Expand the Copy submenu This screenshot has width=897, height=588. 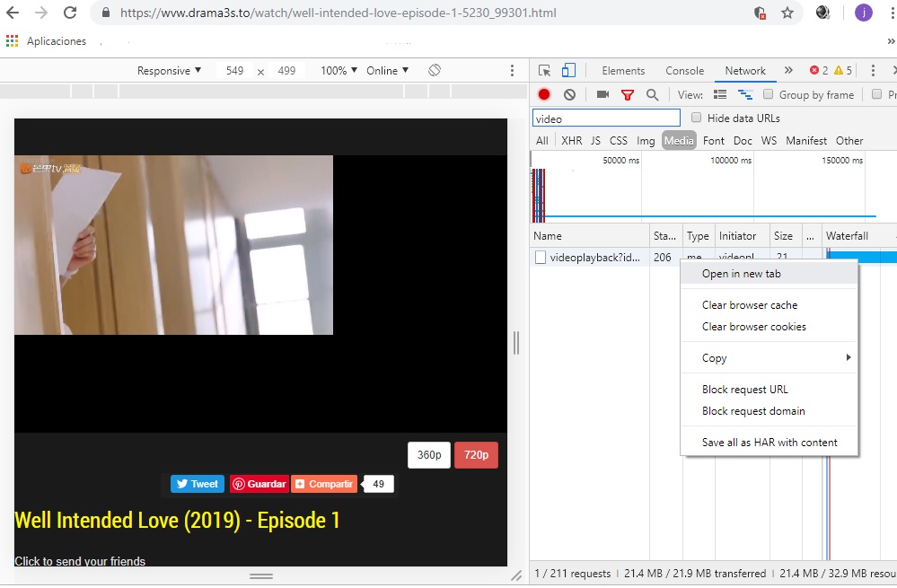769,358
